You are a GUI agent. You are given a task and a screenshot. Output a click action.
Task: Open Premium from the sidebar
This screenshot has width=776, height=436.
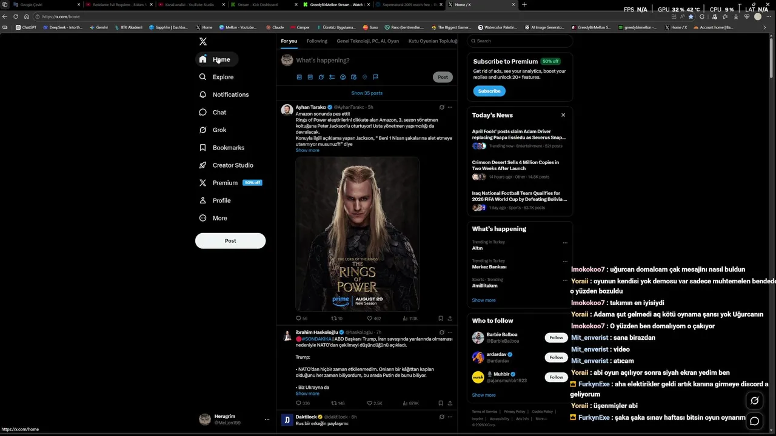230,182
